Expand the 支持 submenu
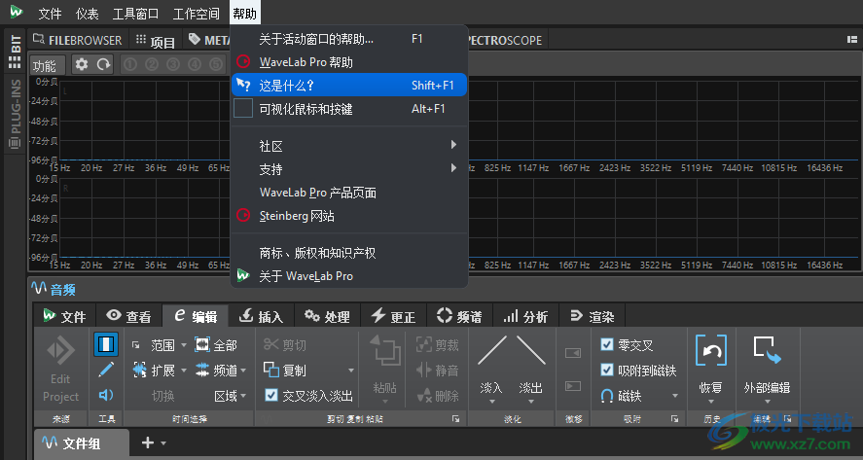The width and height of the screenshot is (863, 460). click(x=349, y=169)
